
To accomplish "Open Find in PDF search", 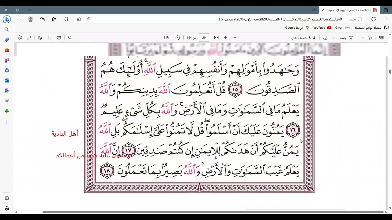I will [70, 38].
